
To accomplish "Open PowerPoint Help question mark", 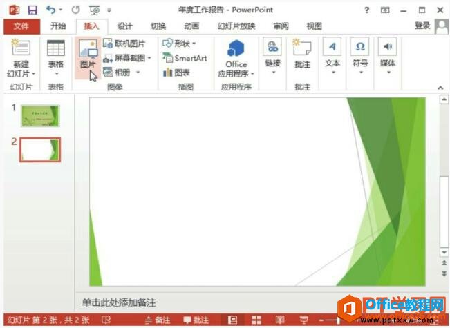I will tap(366, 10).
